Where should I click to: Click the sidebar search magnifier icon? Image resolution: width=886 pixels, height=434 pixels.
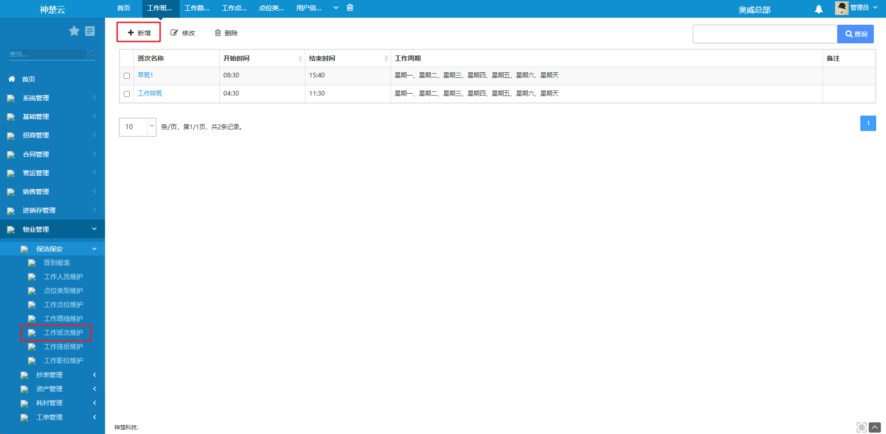pyautogui.click(x=92, y=54)
